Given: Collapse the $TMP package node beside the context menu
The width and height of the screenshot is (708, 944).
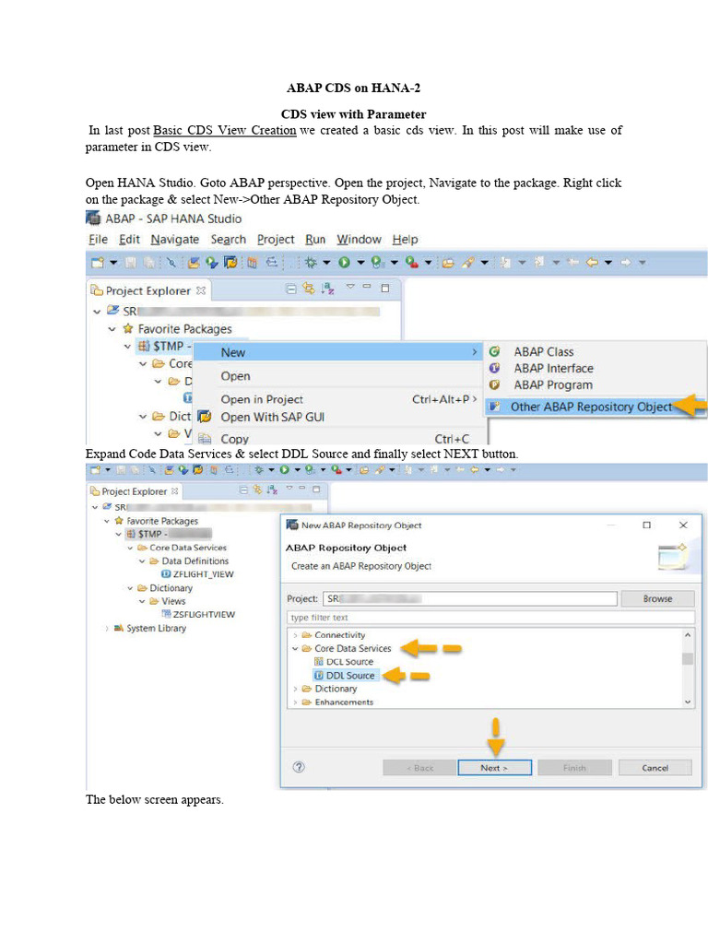Looking at the screenshot, I should pyautogui.click(x=127, y=347).
